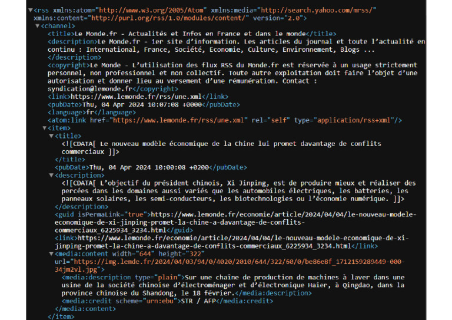Screen dimensions: 452x320
Task: Click the CDATA title 'Le nouveau modèle économique' line
Action: click(x=221, y=144)
